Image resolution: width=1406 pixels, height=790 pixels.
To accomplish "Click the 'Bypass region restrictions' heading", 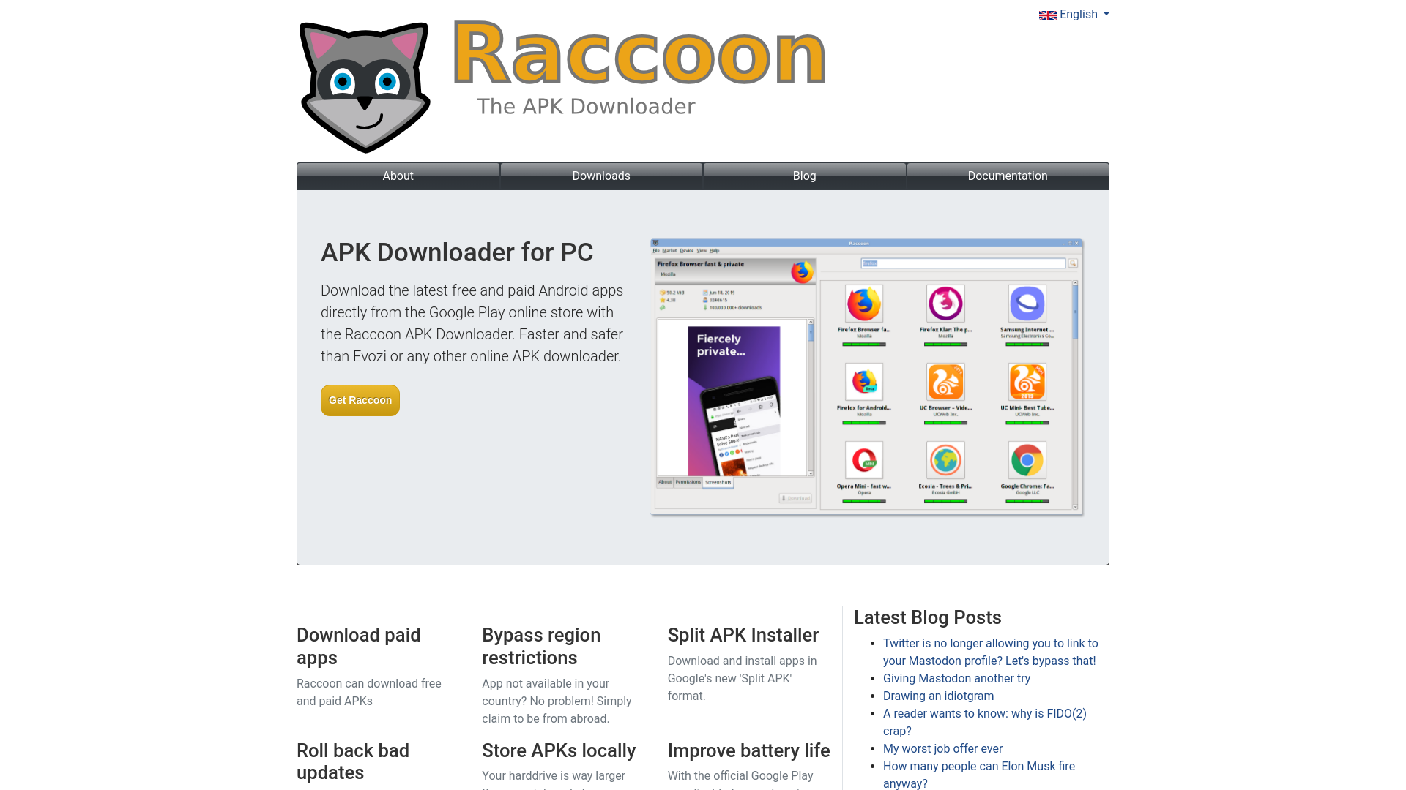I will coord(541,647).
